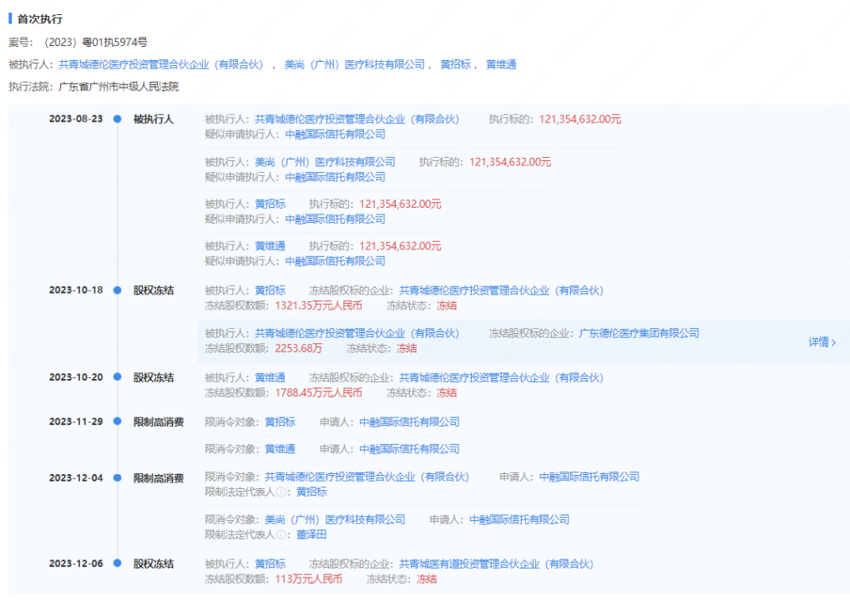This screenshot has height=601, width=850.
Task: Open 共青城德伦 冻结股权标的企业 link in 2023-10-20 row
Action: tap(502, 378)
